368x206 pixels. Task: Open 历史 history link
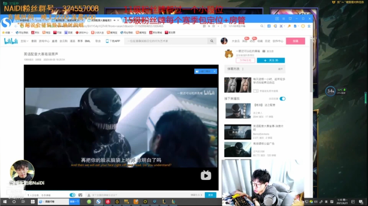coord(267,41)
